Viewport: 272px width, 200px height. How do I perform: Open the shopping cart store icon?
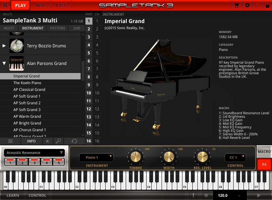click(x=237, y=5)
